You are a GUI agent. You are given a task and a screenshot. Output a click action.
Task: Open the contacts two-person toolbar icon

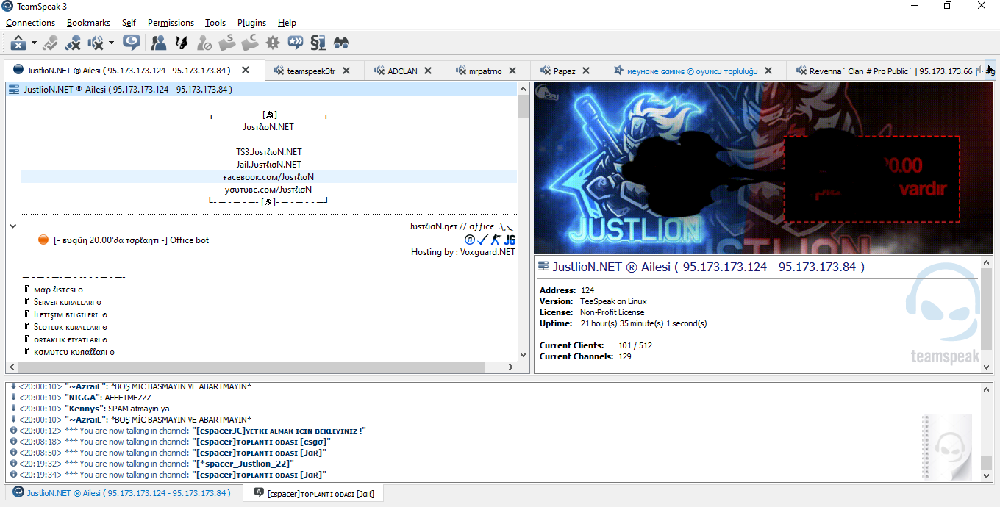click(x=158, y=43)
